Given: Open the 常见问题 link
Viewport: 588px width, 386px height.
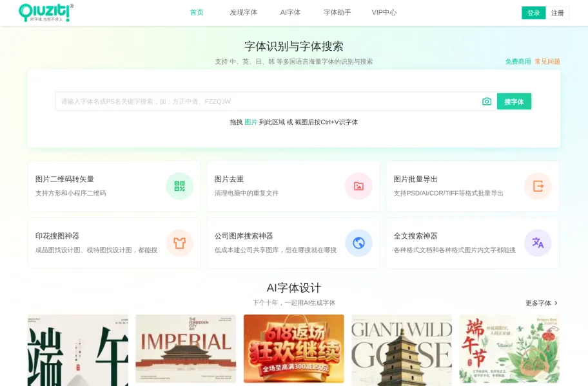Looking at the screenshot, I should click(547, 61).
